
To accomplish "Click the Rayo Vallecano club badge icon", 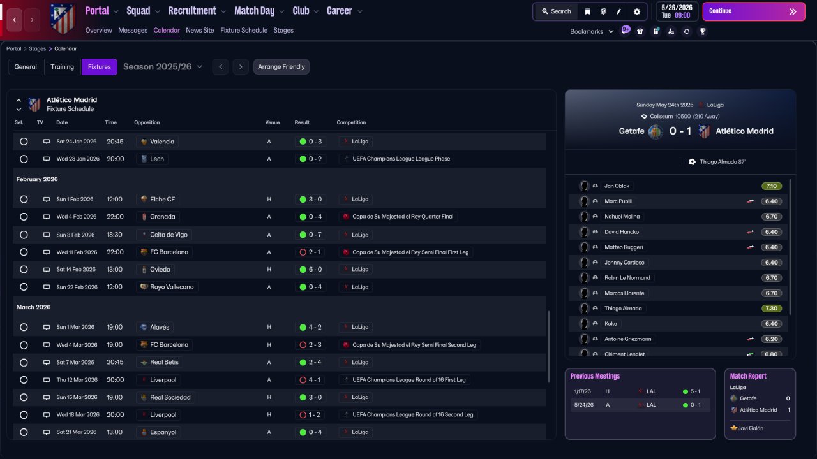I will coord(144,287).
